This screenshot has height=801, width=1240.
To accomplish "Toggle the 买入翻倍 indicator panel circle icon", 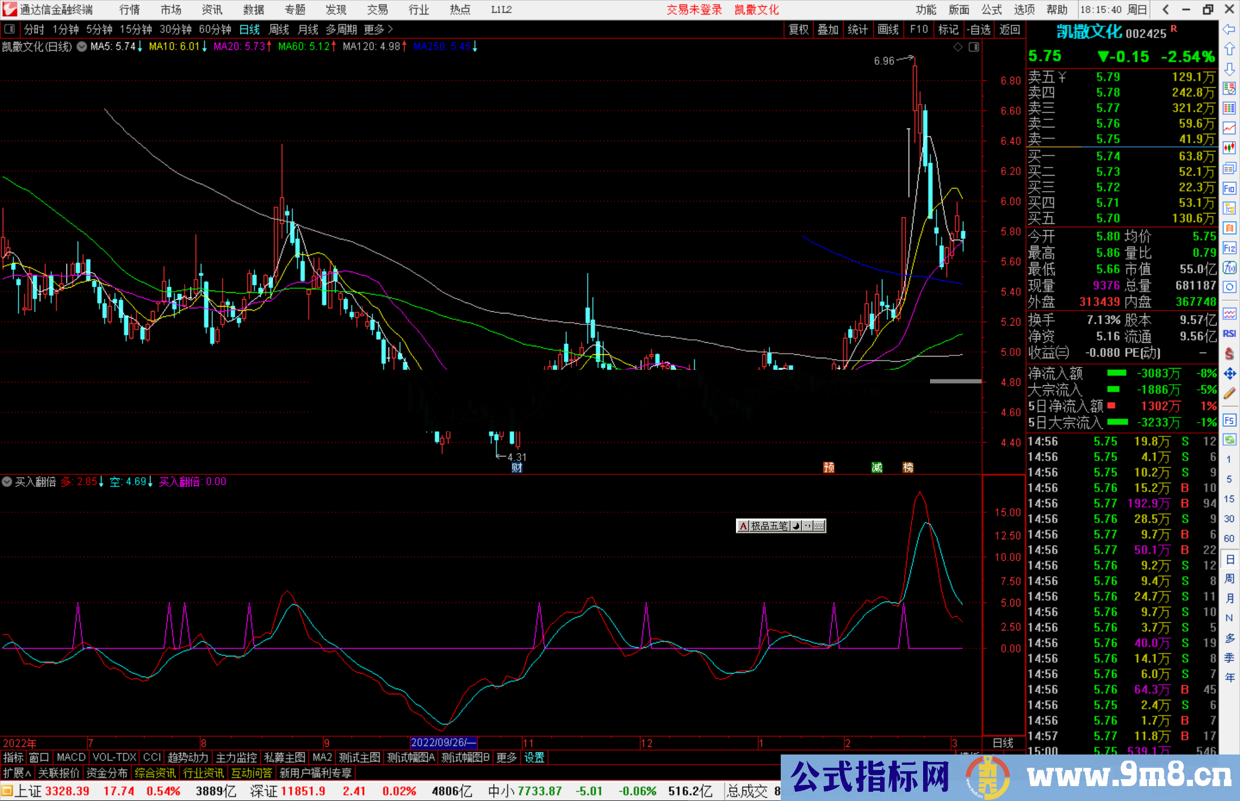I will pos(7,482).
